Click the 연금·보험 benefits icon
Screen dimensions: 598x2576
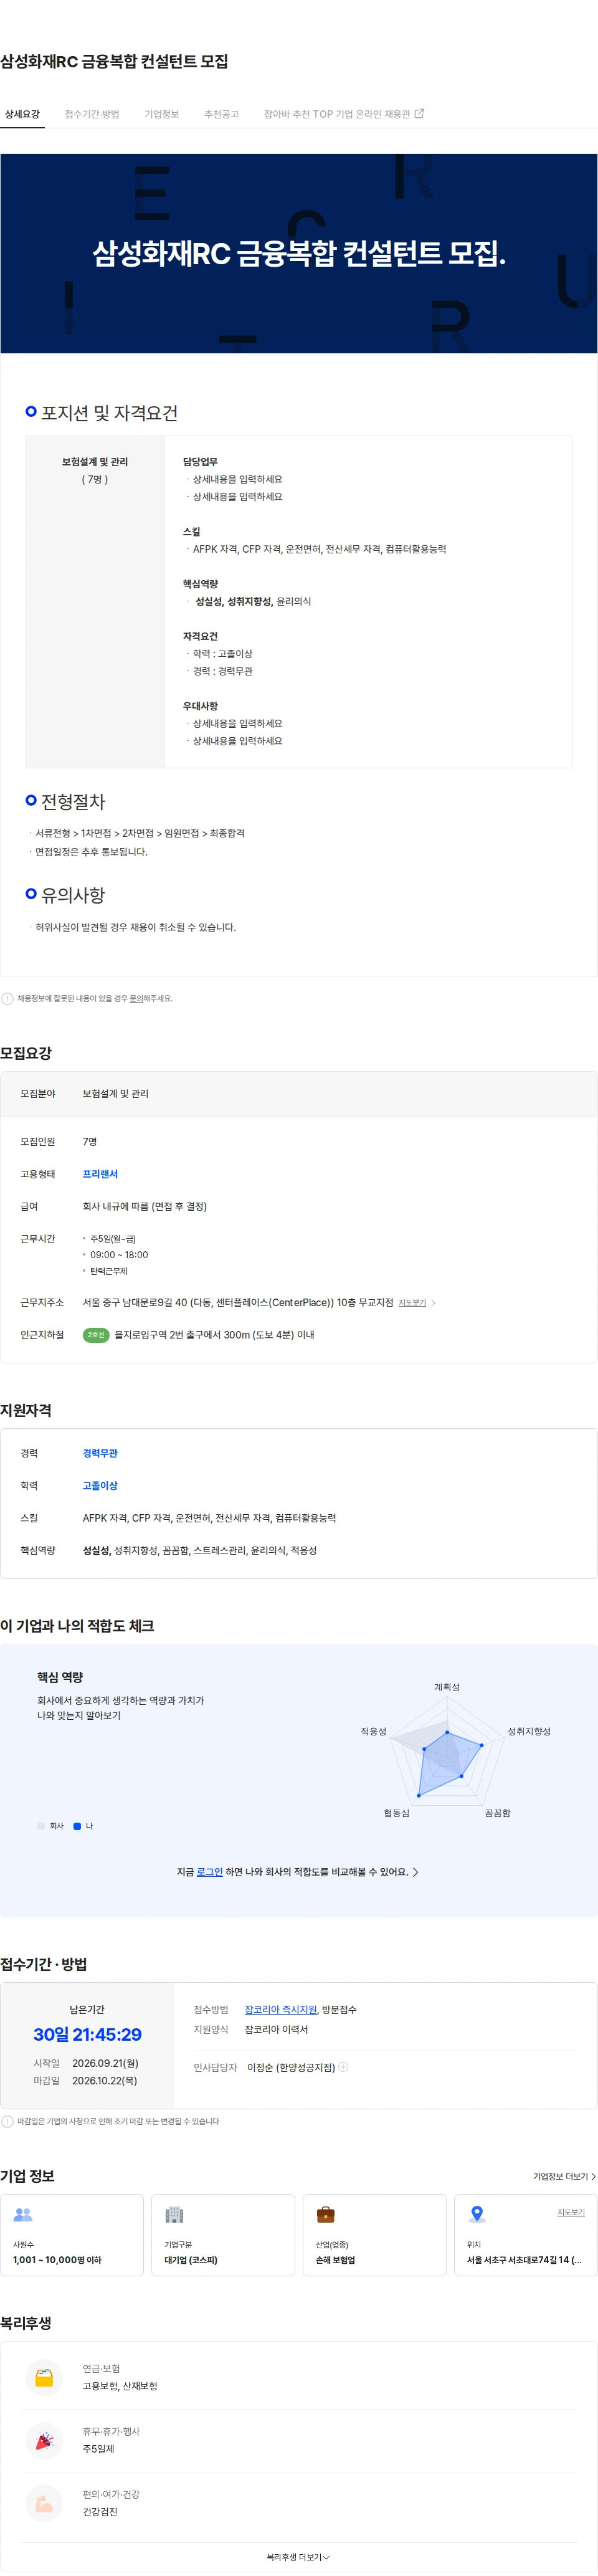pos(43,2377)
